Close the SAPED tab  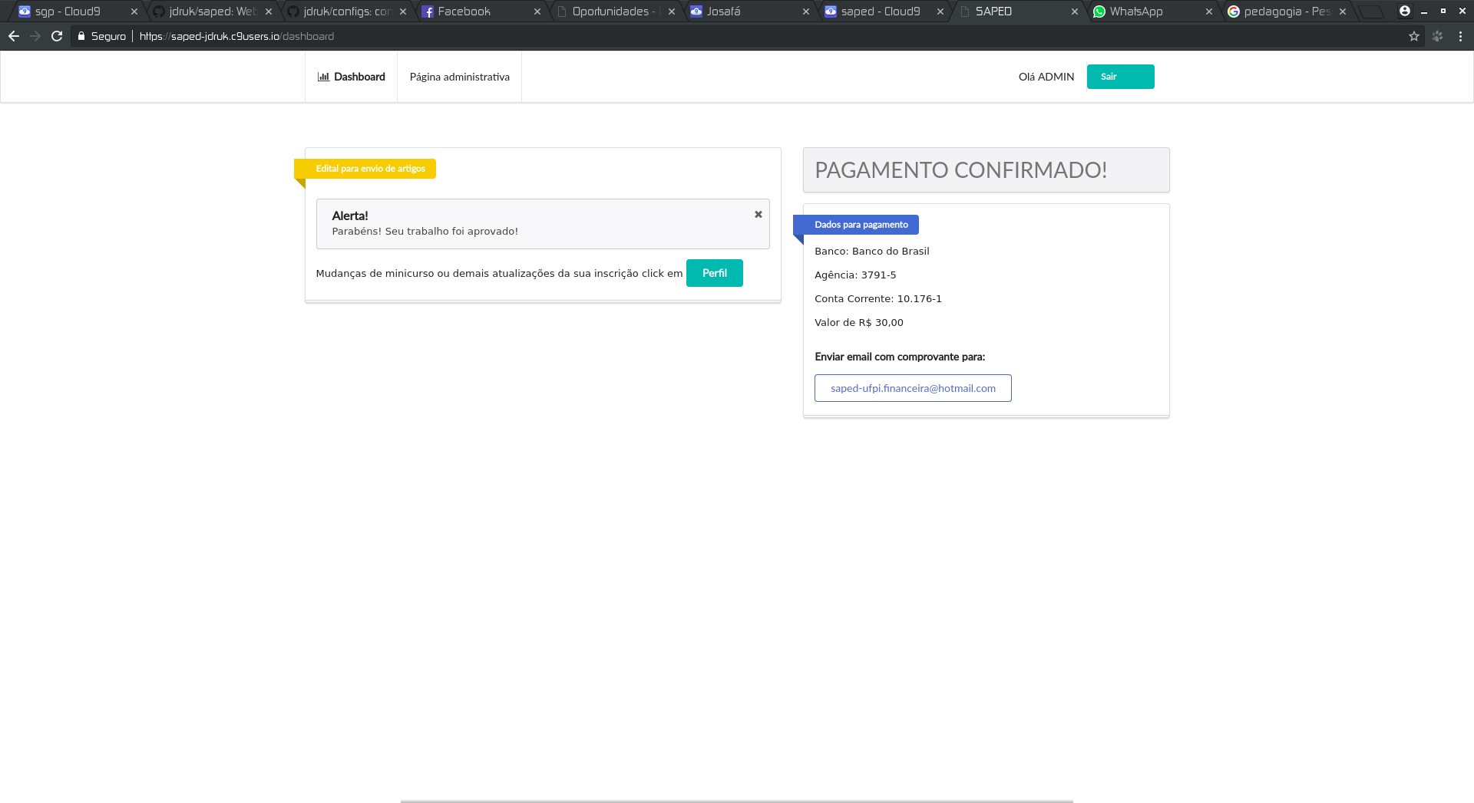pyautogui.click(x=1075, y=12)
